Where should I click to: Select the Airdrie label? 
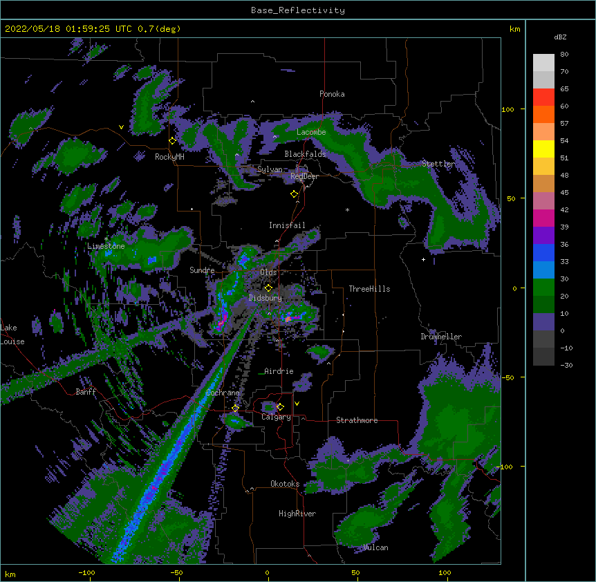279,371
